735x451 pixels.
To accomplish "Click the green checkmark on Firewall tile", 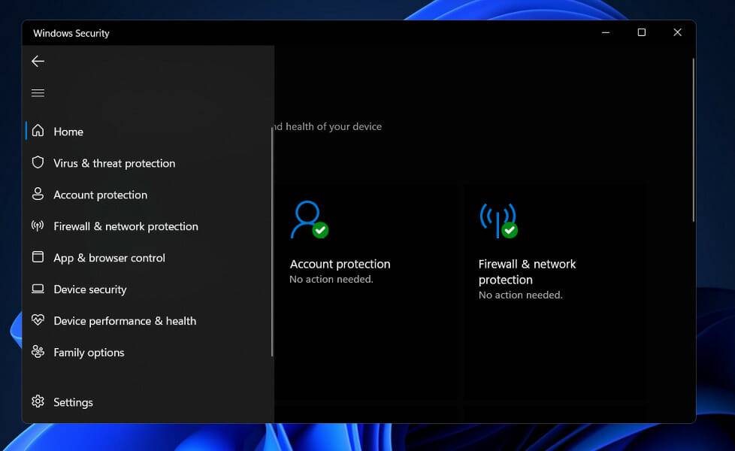I will pos(508,229).
